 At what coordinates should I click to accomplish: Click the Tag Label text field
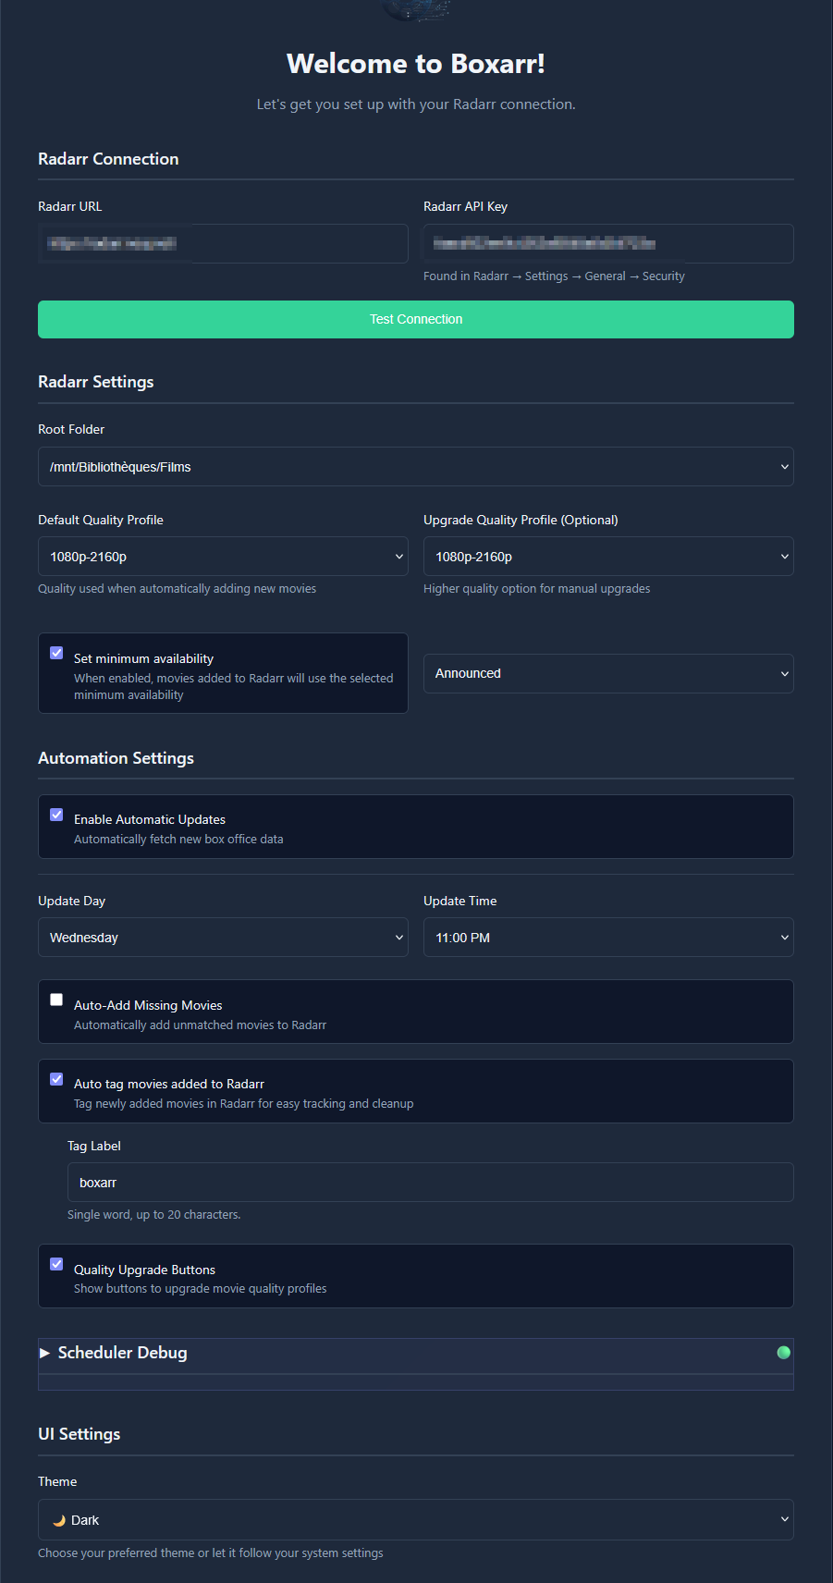point(430,1183)
